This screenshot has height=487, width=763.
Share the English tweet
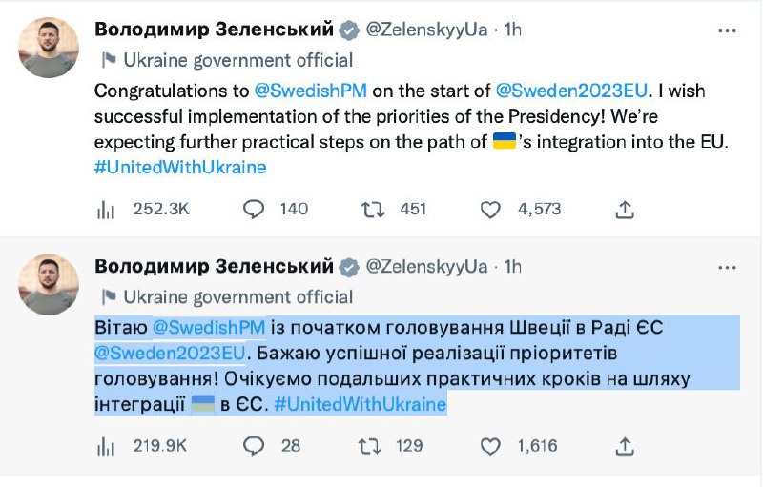[626, 209]
